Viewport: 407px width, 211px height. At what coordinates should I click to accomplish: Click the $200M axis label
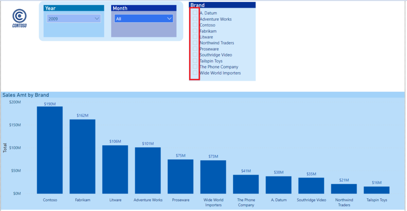[x=15, y=102]
